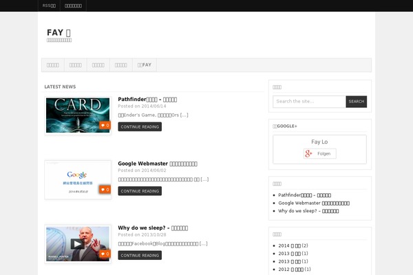
Task: Open the Google Webmaster thumbnail
Action: [78, 179]
